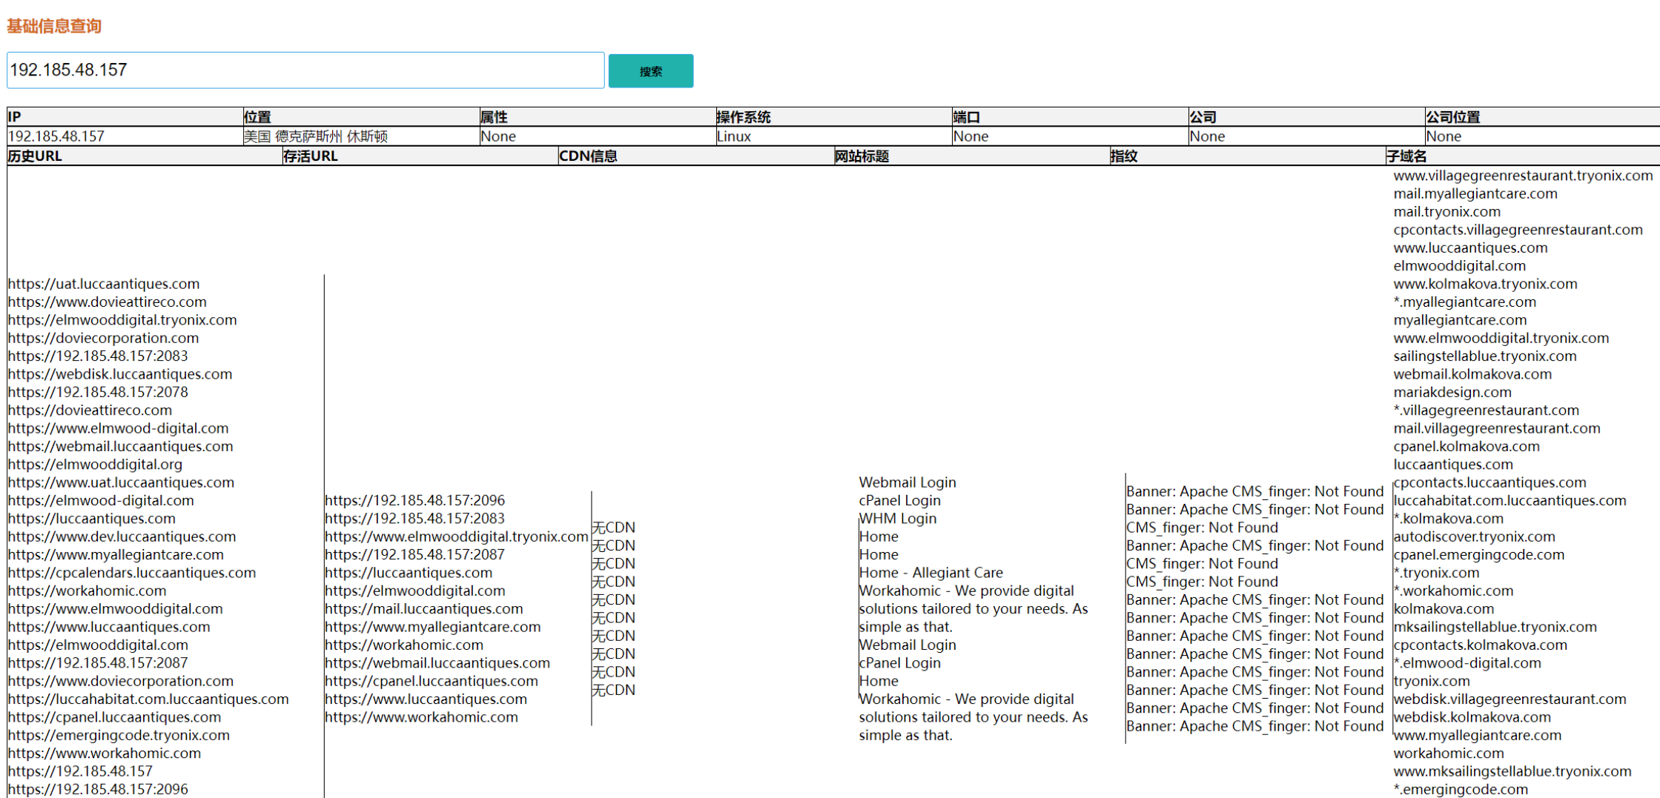Click history URL https://www.dovieattireco.com
The image size is (1660, 798).
(x=108, y=302)
